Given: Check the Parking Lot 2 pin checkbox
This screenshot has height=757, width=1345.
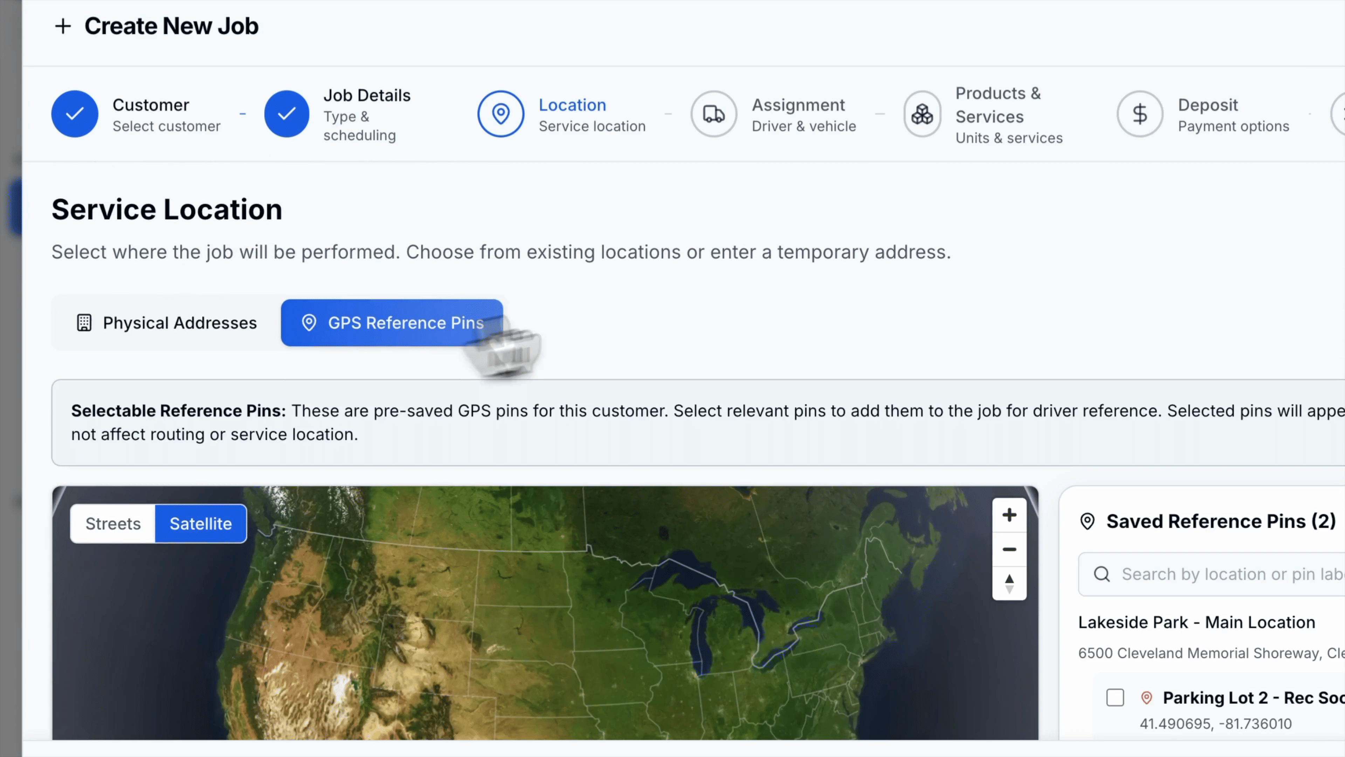Looking at the screenshot, I should coord(1115,697).
